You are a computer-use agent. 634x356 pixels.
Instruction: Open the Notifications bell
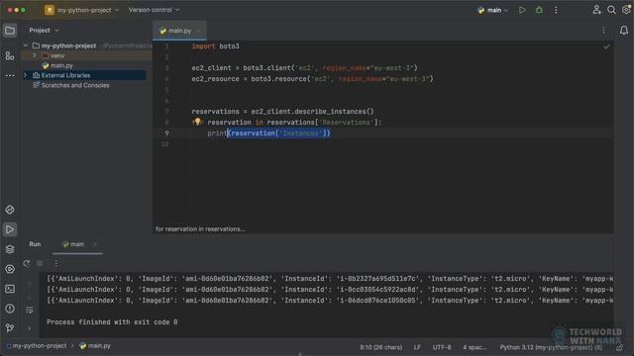click(x=624, y=31)
